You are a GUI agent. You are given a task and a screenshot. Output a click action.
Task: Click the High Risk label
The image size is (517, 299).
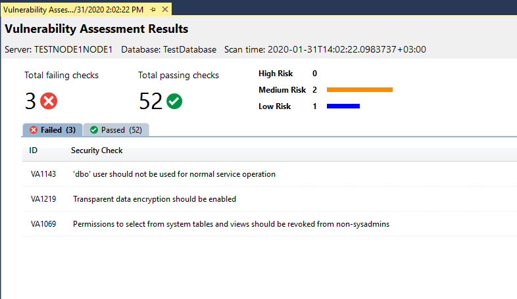(x=276, y=74)
